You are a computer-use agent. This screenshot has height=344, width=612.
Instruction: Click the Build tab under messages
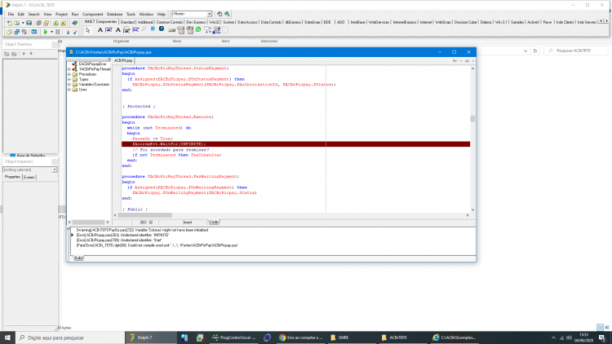click(x=78, y=258)
